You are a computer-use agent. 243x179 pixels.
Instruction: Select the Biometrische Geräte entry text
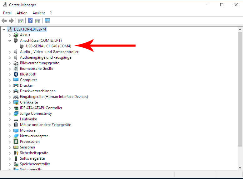tap(37, 69)
